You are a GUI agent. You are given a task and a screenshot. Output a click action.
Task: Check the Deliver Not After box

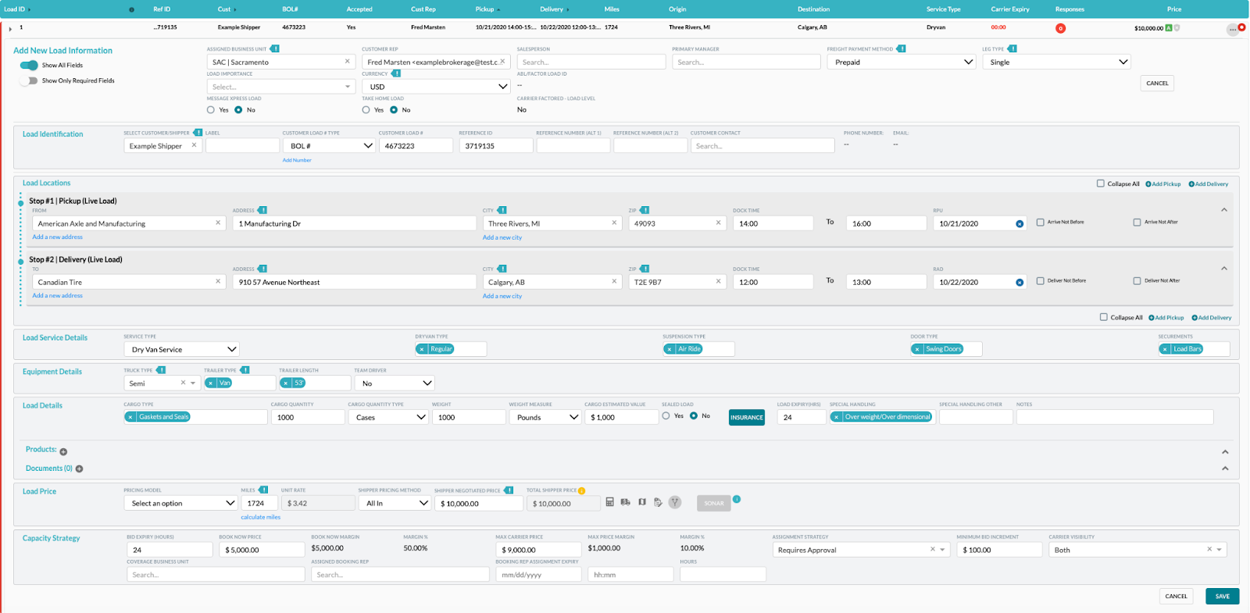1137,281
